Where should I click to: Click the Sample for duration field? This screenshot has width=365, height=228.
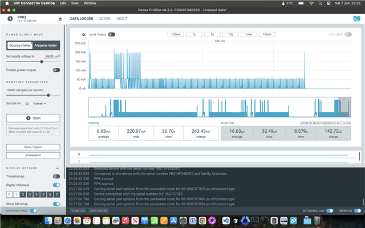point(27,104)
